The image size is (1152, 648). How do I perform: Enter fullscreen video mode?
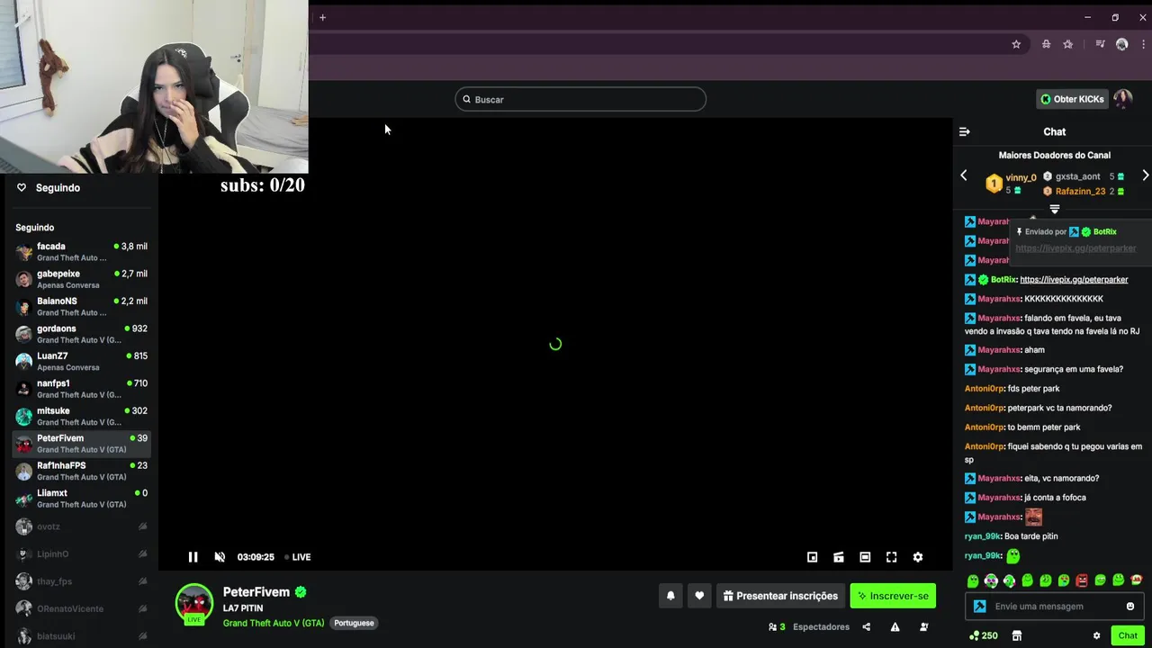pos(891,557)
